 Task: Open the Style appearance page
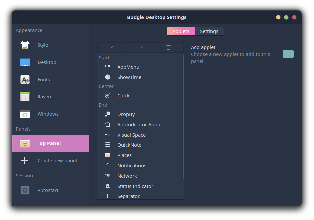pyautogui.click(x=43, y=45)
